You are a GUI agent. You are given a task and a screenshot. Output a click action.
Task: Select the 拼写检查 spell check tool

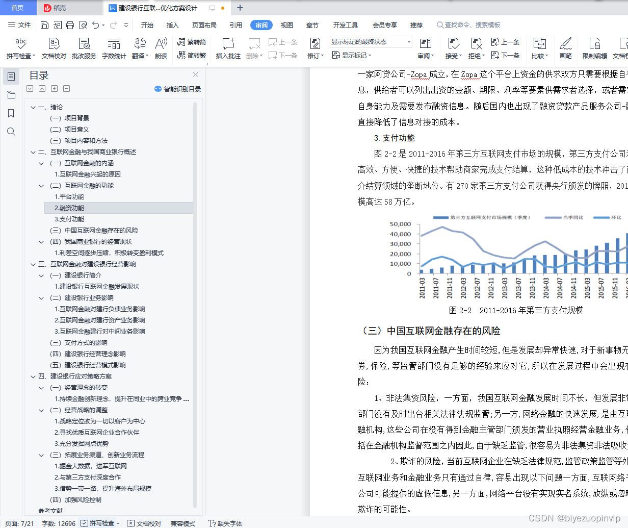[x=20, y=49]
